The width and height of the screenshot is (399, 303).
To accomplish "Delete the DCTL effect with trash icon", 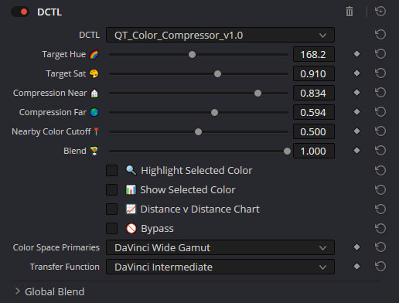I will [350, 12].
